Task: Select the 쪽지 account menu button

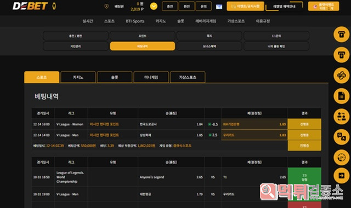Action: click(210, 36)
